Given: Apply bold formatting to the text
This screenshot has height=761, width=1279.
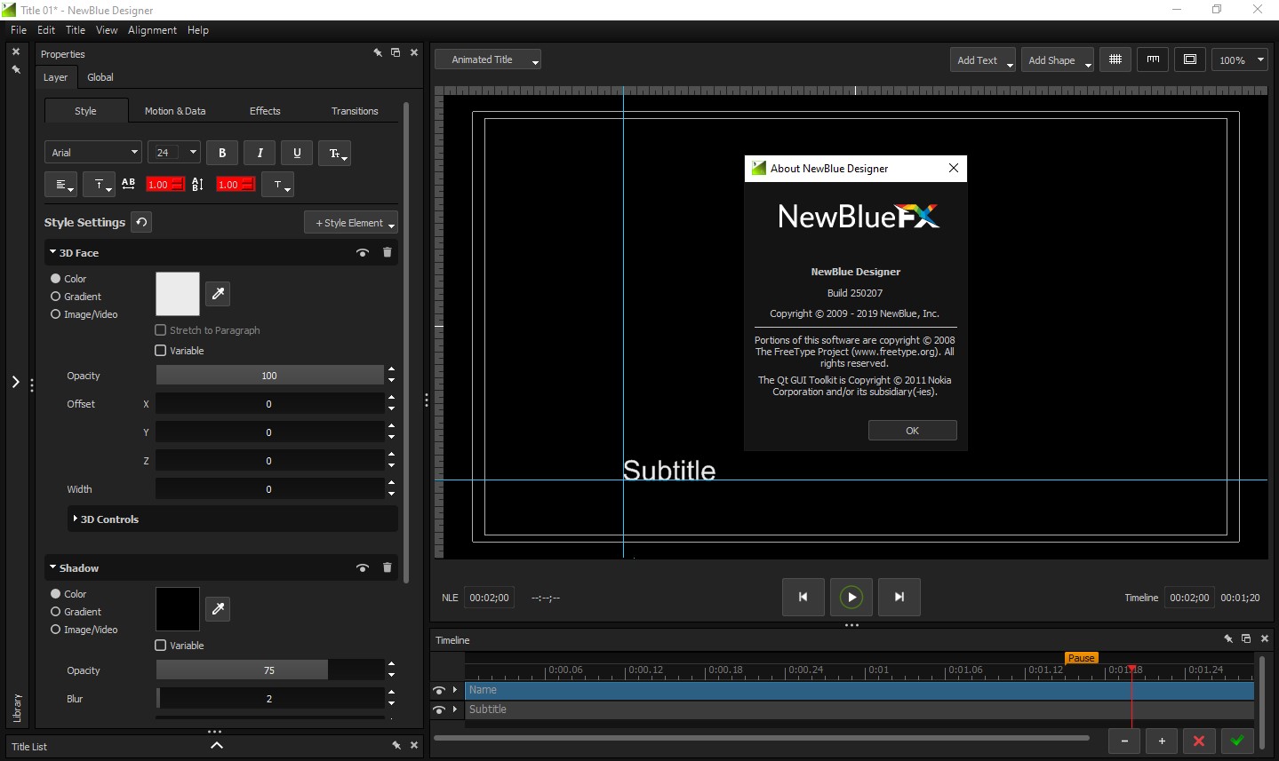Looking at the screenshot, I should (x=221, y=153).
